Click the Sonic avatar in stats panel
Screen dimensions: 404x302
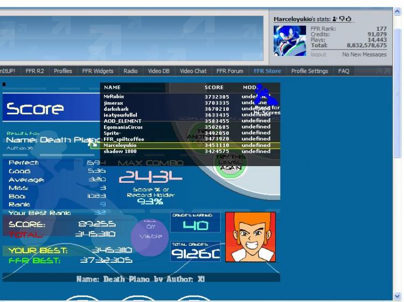point(290,41)
